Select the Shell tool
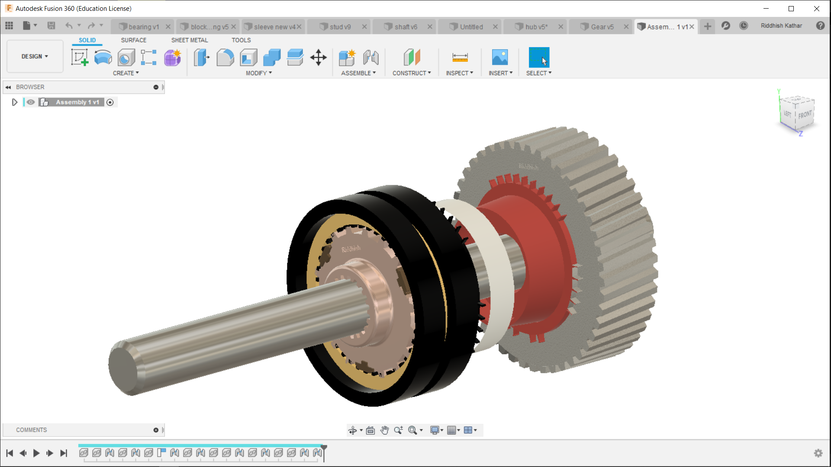831x467 pixels. 248,57
